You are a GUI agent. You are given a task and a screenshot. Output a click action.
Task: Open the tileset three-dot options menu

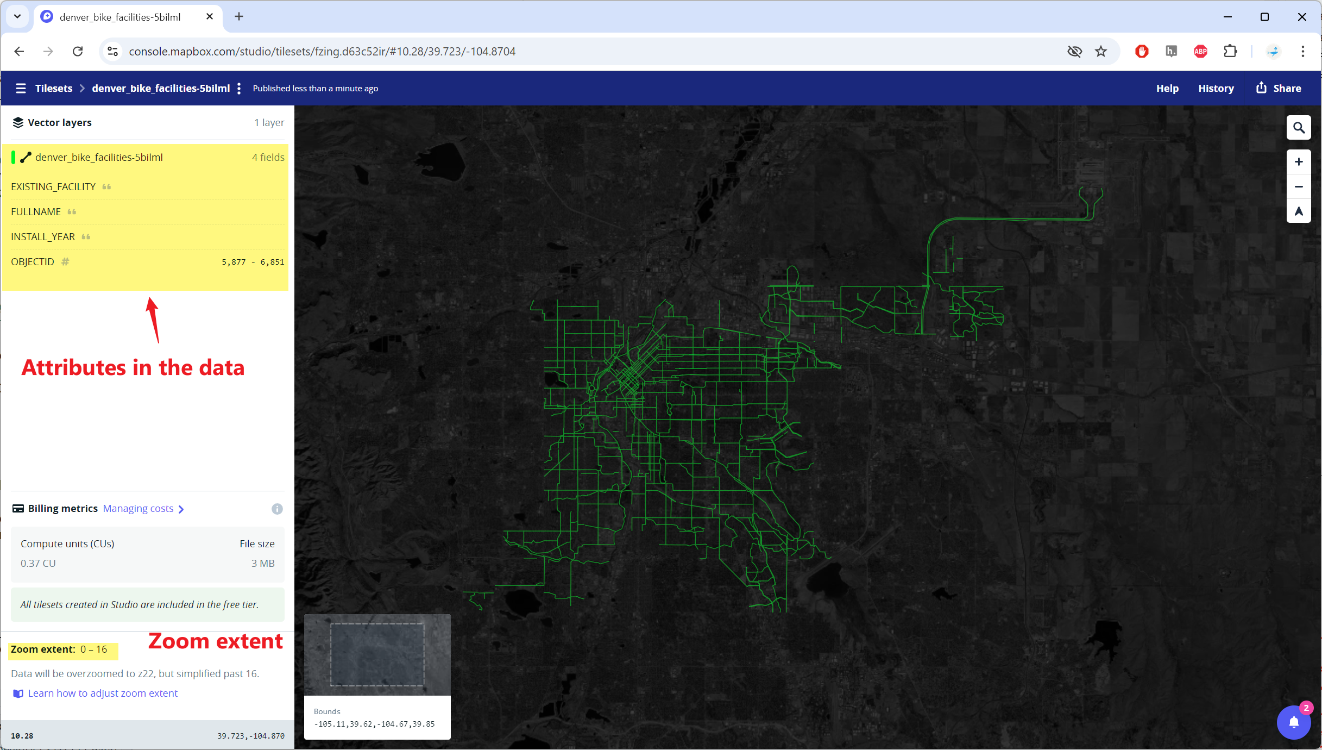[239, 89]
